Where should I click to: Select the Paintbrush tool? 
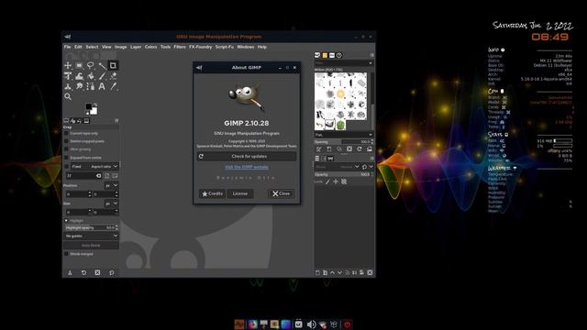102,76
